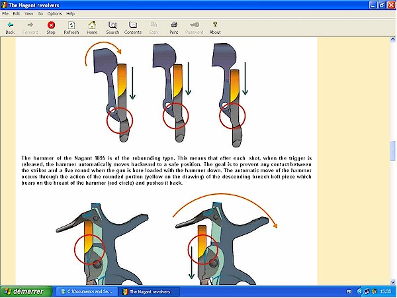Image resolution: width=397 pixels, height=298 pixels.
Task: Click the middle hammer rebound diagram
Action: (x=171, y=93)
